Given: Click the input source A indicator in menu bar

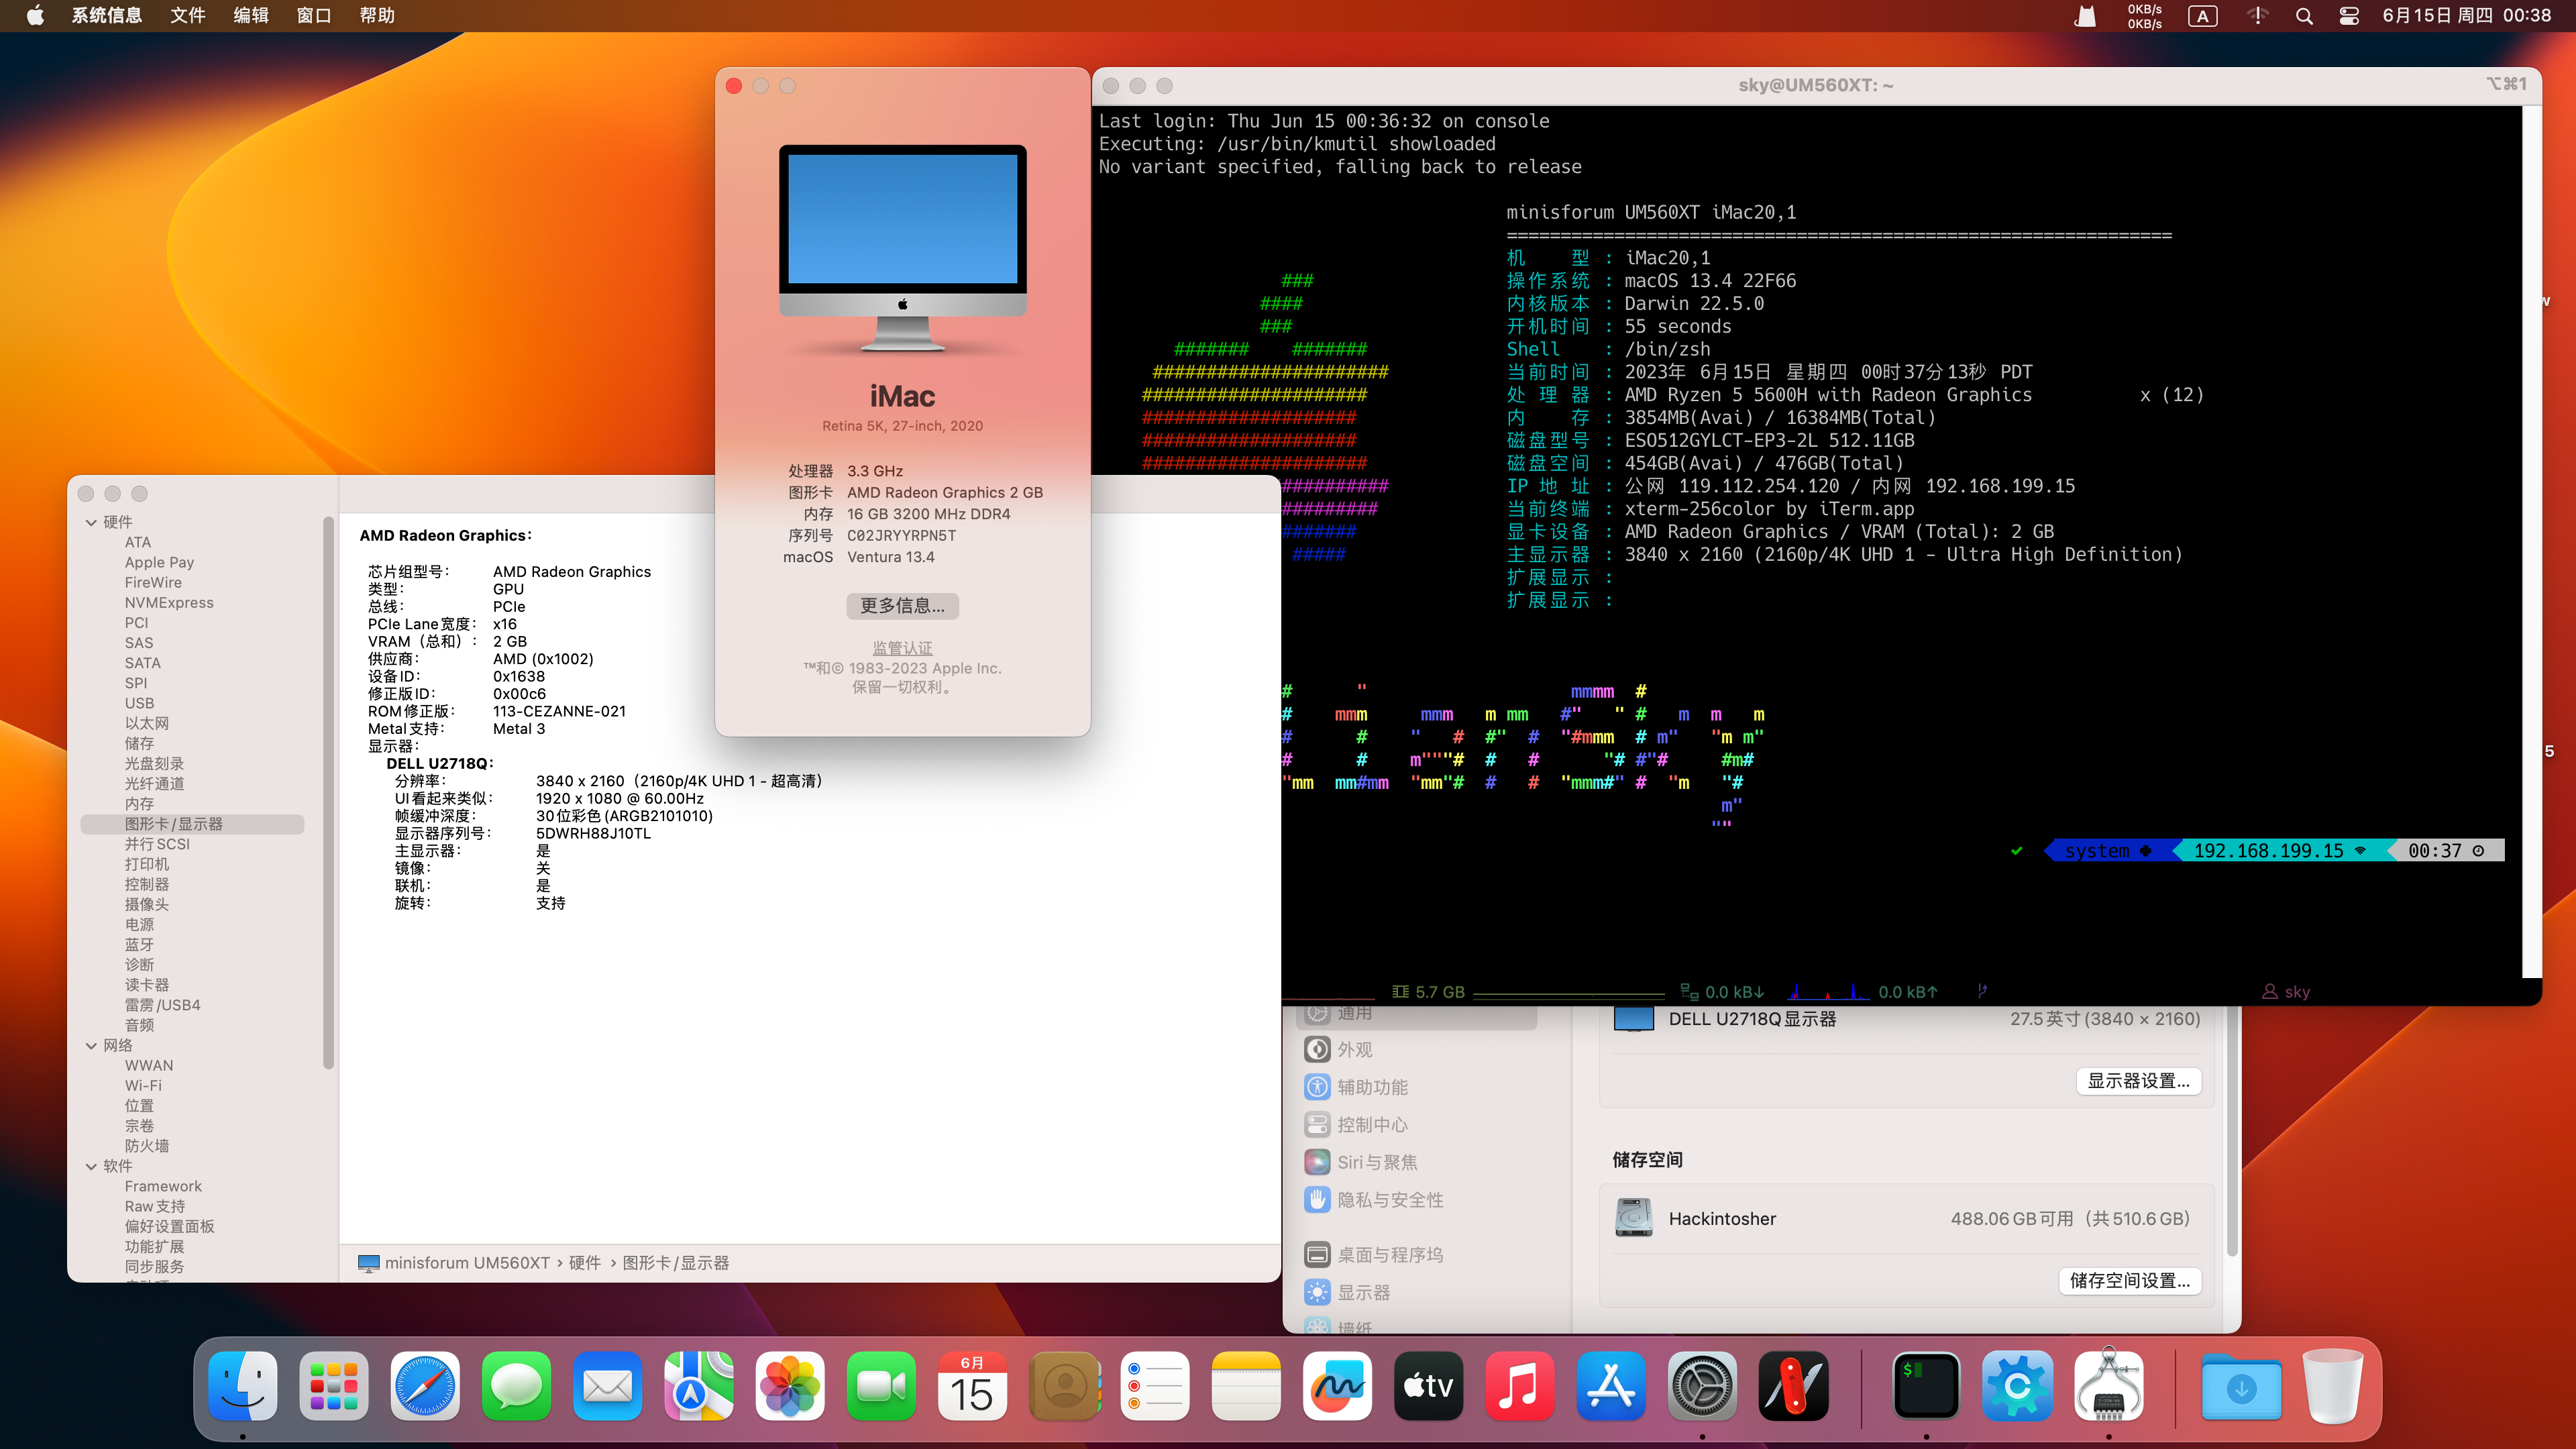Looking at the screenshot, I should [x=2202, y=16].
